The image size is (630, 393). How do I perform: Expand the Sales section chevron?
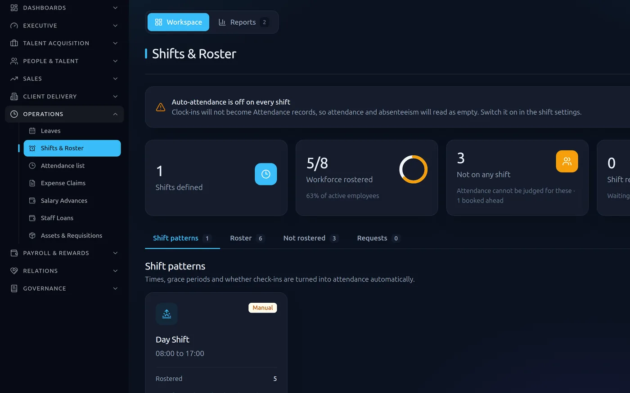click(x=115, y=79)
